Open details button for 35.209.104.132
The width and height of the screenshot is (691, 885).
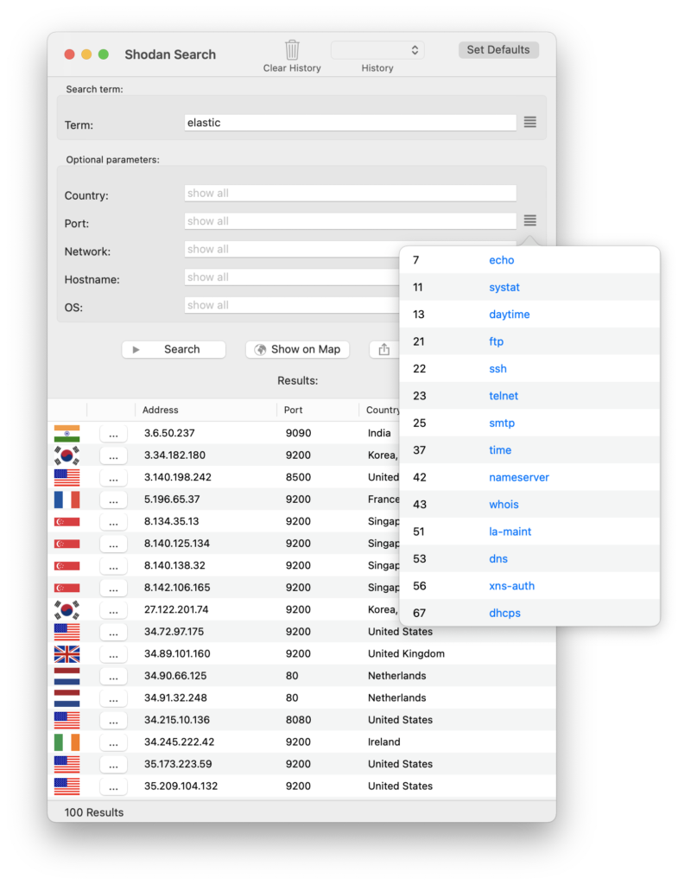113,786
